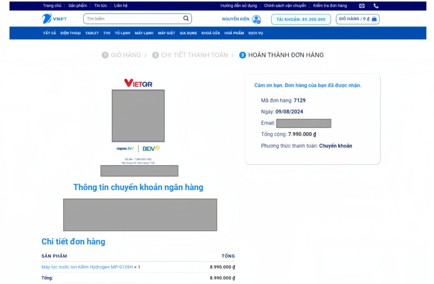Open the Tin tức menu item
The width and height of the screenshot is (434, 284).
[x=100, y=6]
